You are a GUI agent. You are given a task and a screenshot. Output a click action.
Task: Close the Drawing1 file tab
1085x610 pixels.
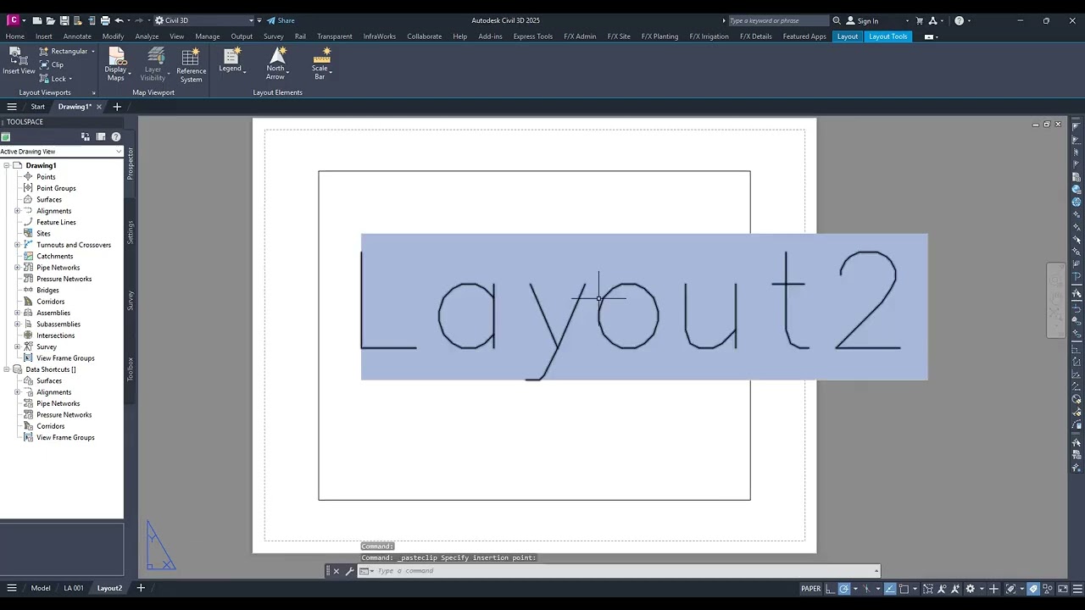coord(98,107)
